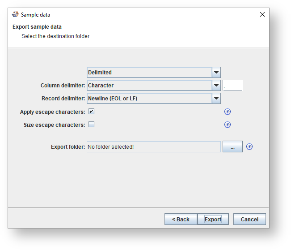Open help for Size escape characters

tap(228, 125)
